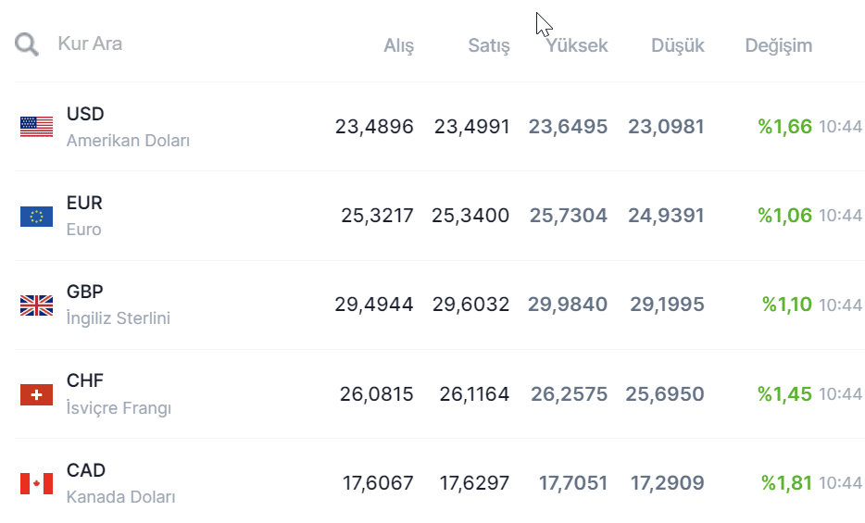Click the CHF Swiss flag icon
865x523 pixels.
pyautogui.click(x=37, y=394)
